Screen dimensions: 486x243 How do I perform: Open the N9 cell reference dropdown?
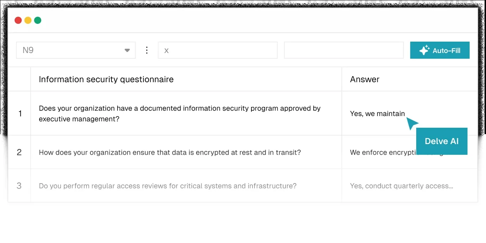click(76, 50)
